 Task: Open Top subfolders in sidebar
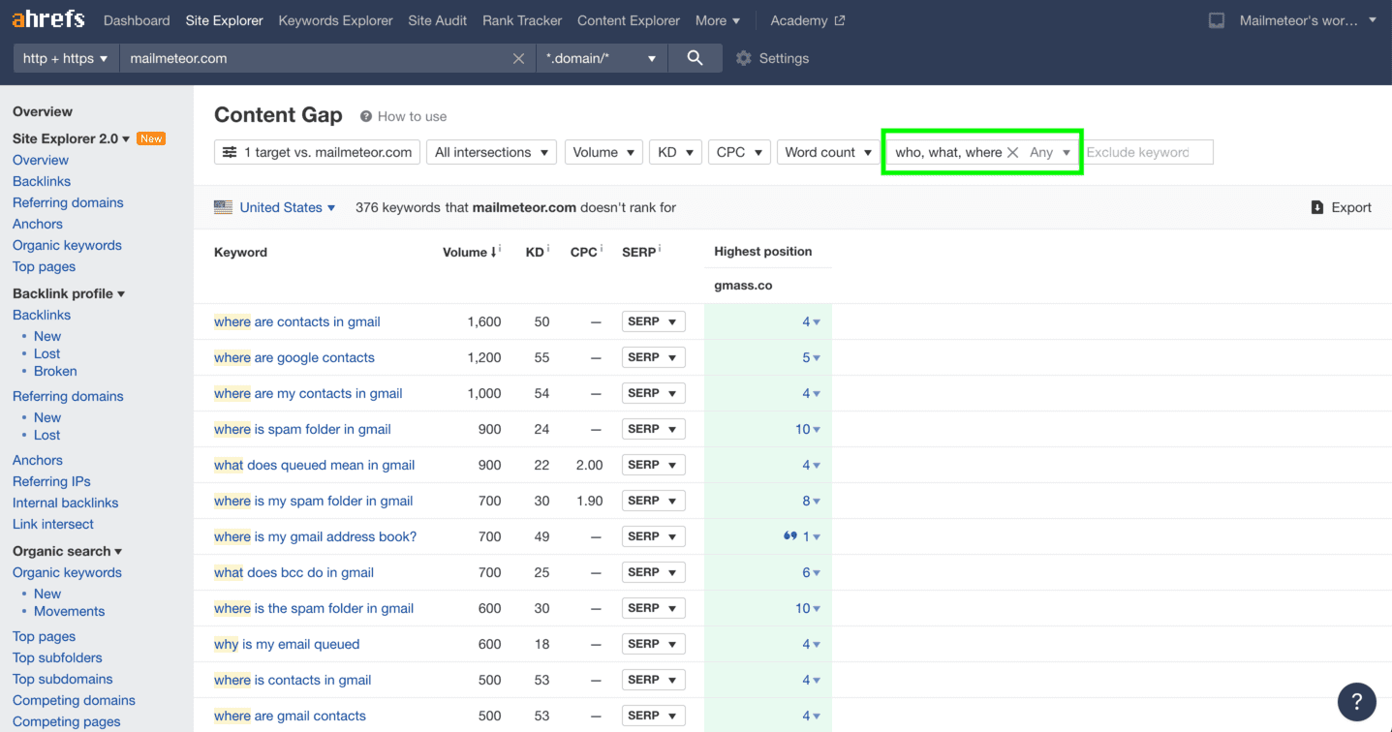point(57,657)
